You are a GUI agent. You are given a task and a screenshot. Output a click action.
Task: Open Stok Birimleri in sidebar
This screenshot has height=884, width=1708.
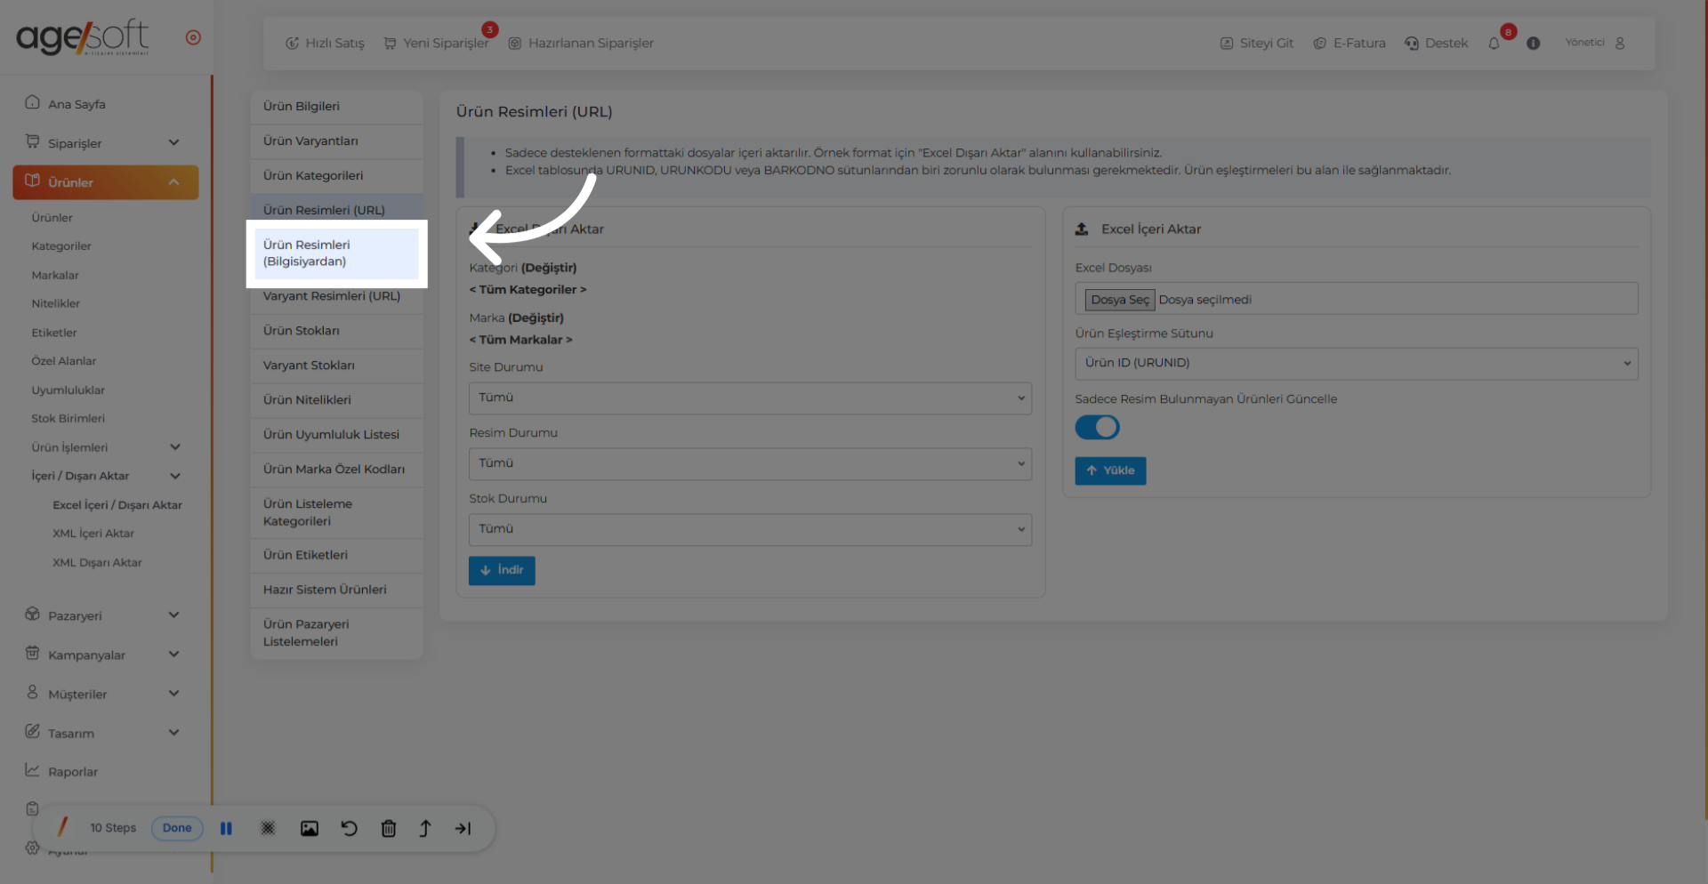pos(68,418)
